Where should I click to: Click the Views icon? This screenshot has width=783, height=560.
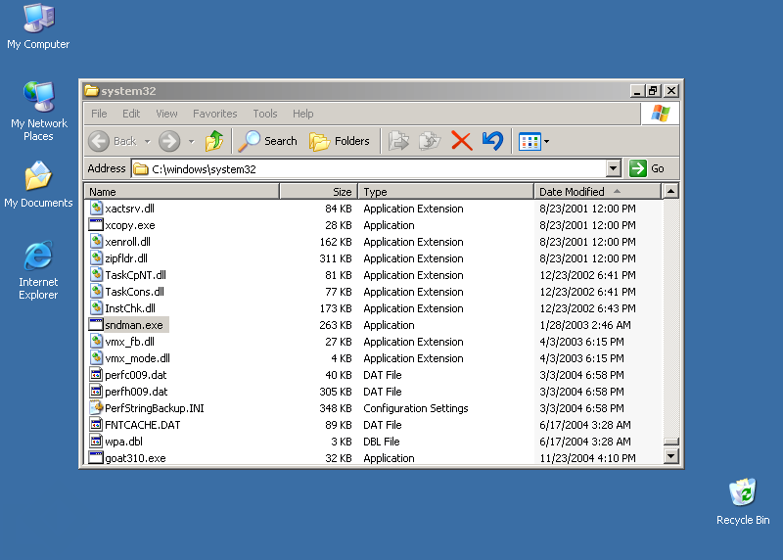coord(530,142)
